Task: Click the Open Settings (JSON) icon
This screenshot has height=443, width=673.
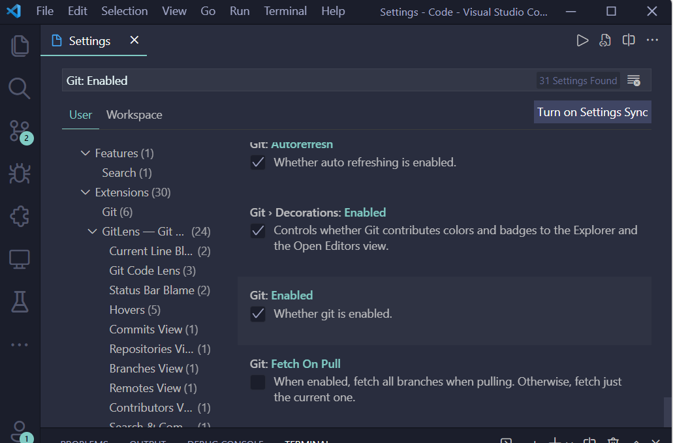Action: (605, 40)
